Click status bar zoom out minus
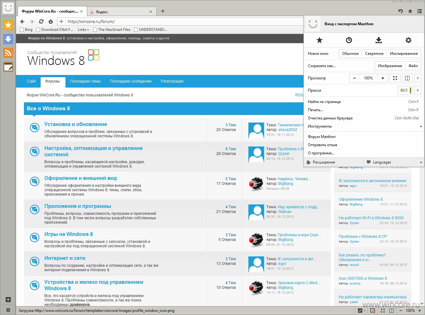425x315 pixels. tap(401, 311)
